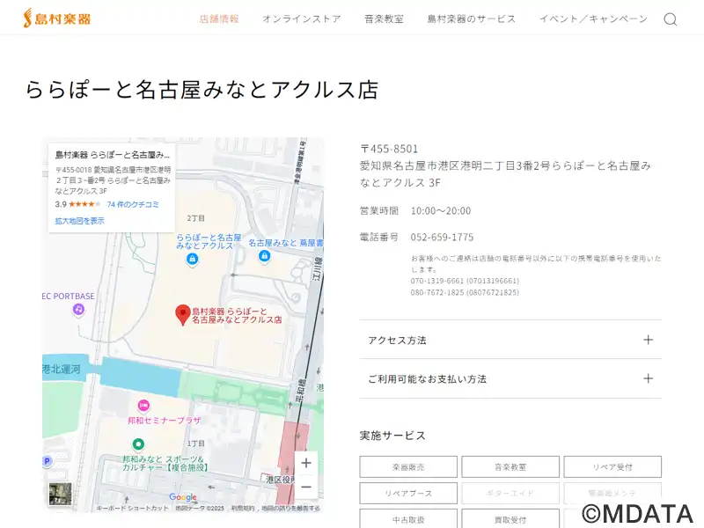This screenshot has width=704, height=528.
Task: Click the リペア受付 service button
Action: pyautogui.click(x=612, y=467)
